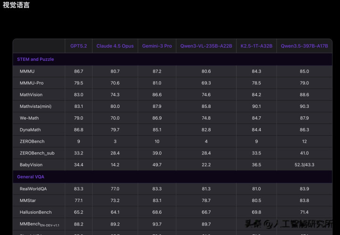Click the GPT5.2 column header
340x235 pixels.
[x=78, y=46]
